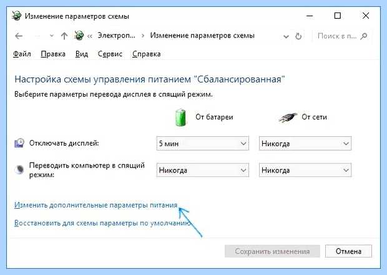Screen dimensions: 387x275
Task: Minimize the window
Action: tap(310, 16)
